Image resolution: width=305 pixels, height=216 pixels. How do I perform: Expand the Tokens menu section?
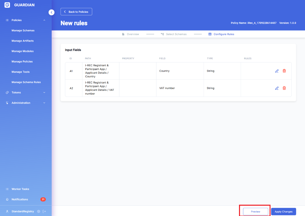click(x=44, y=93)
